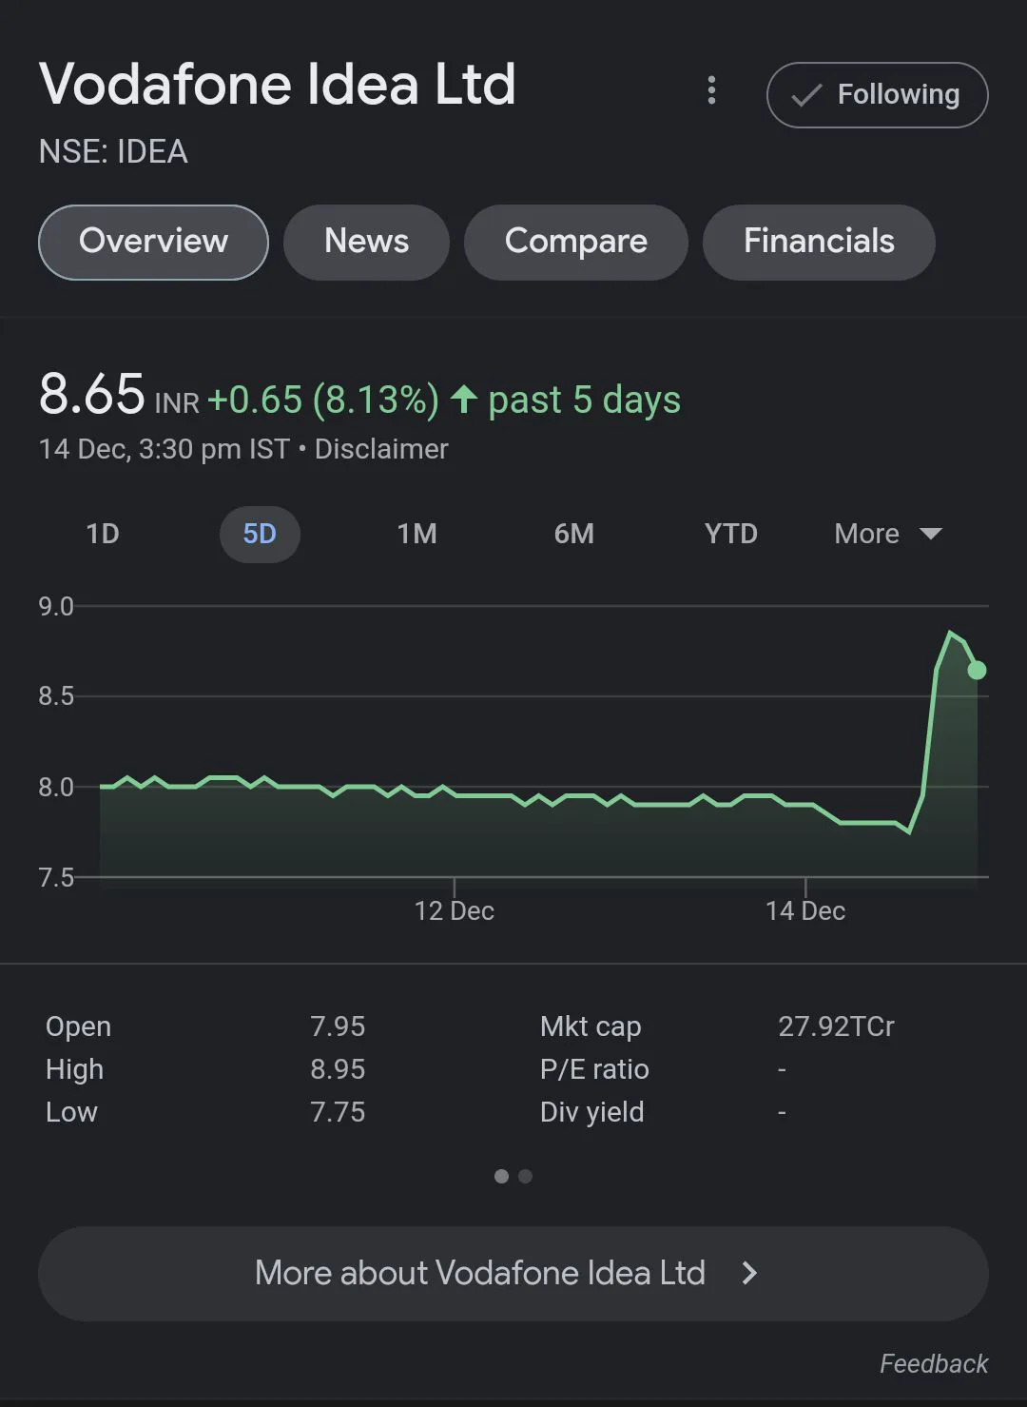Click the Div yield label

pos(591,1112)
